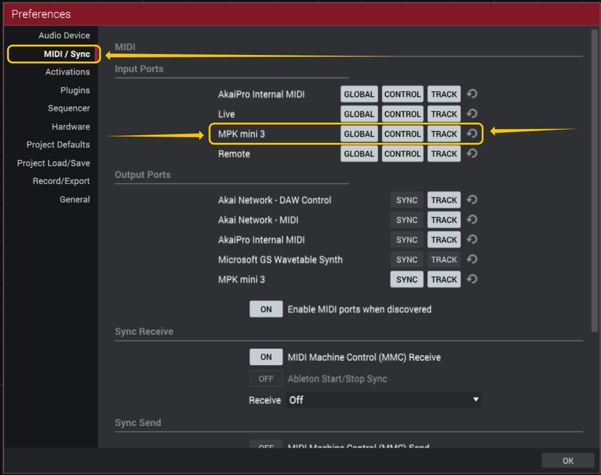This screenshot has height=475, width=601.
Task: Toggle TRACK for MPK mini 3 output
Action: coord(444,280)
